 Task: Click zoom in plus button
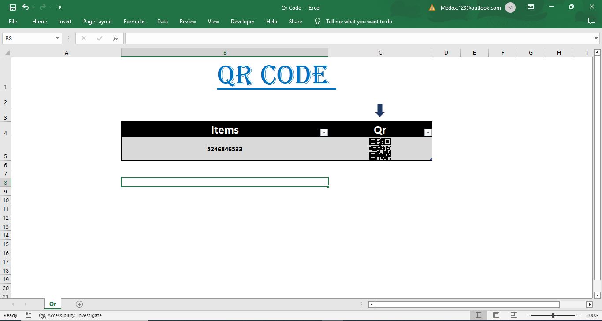[x=579, y=315]
